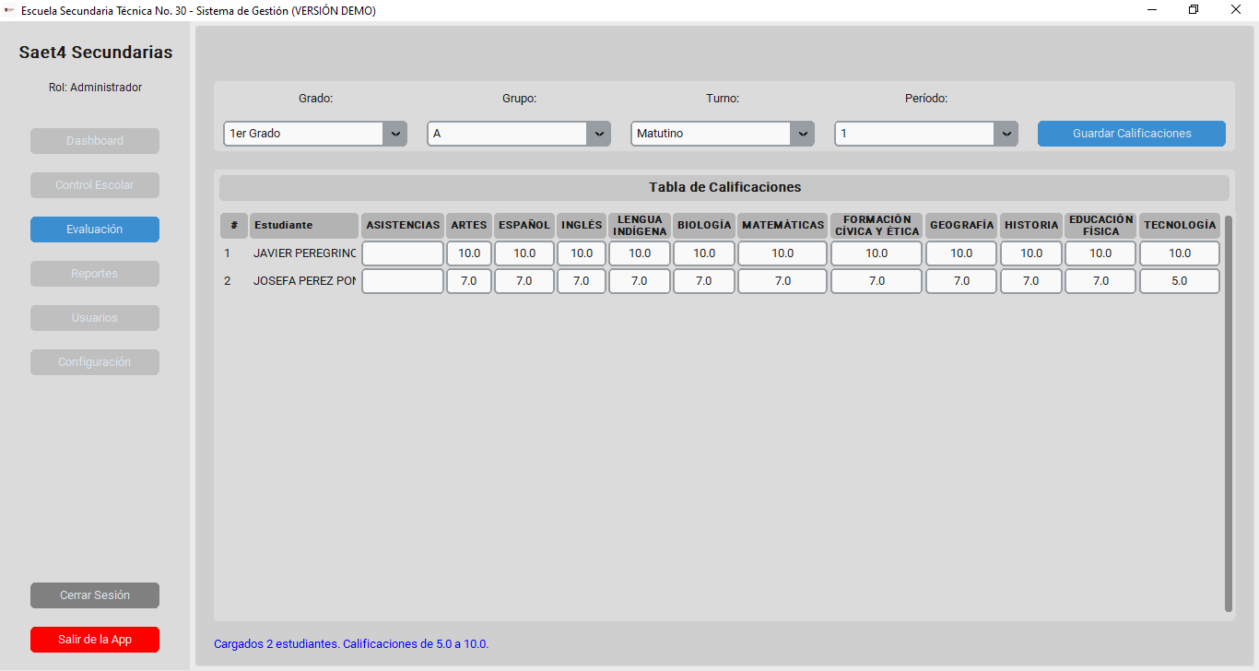Click the grades table vertical scrollbar
Screen dimensions: 1259x671
click(x=1228, y=413)
